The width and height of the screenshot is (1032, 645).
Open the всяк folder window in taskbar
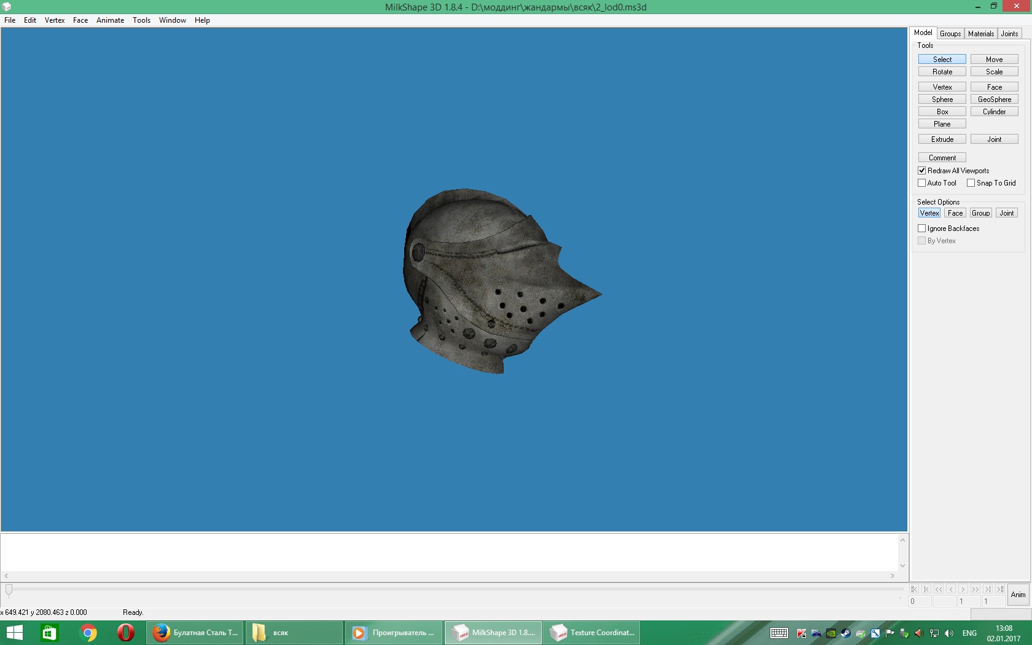point(294,633)
